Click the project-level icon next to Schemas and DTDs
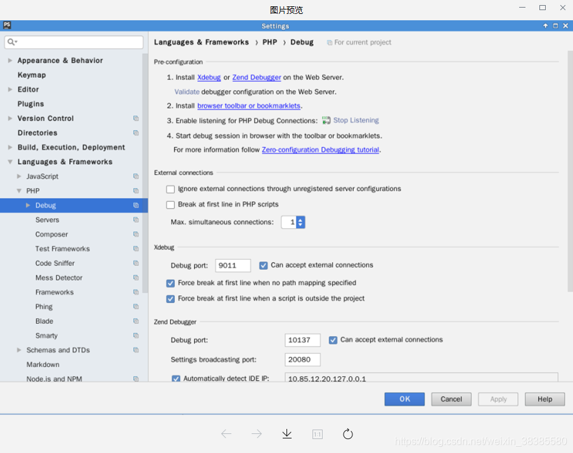This screenshot has height=453, width=573. click(136, 350)
